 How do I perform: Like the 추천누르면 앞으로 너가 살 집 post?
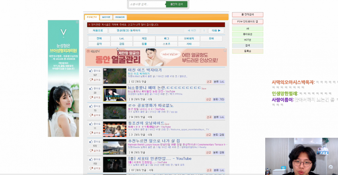(95, 142)
